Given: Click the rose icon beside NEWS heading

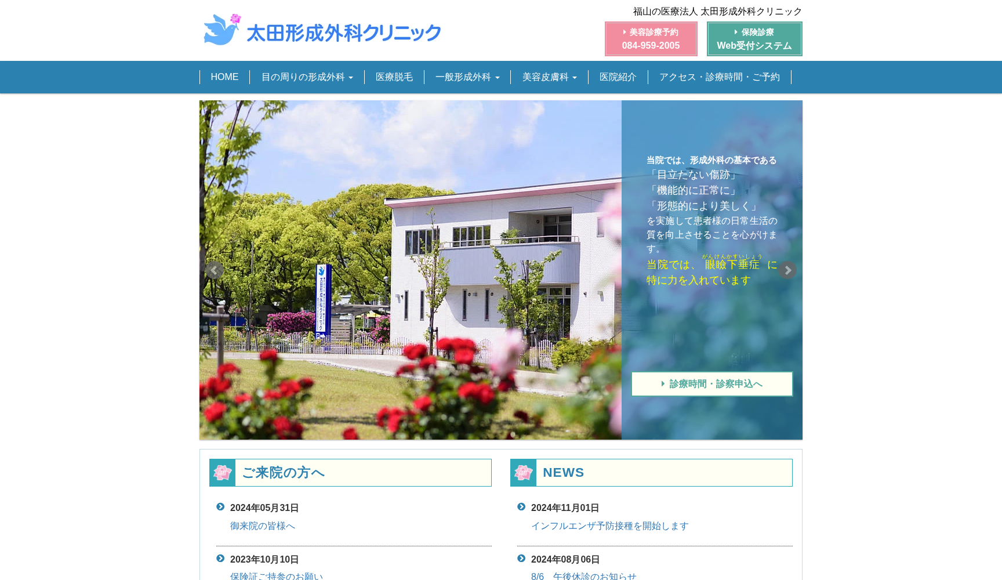Looking at the screenshot, I should (523, 473).
